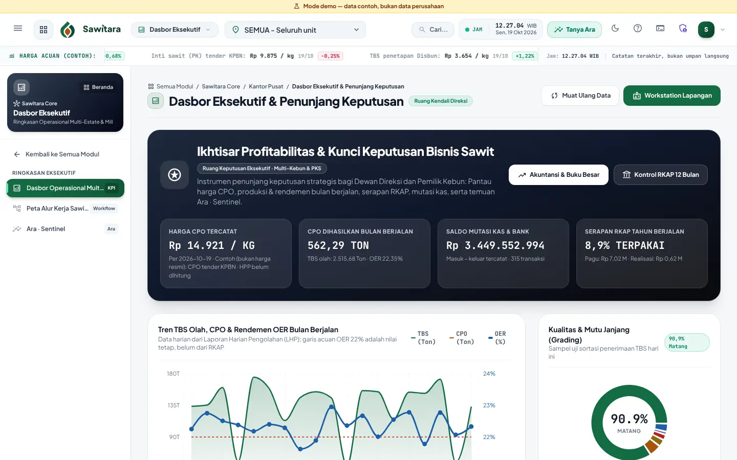Open the user avatar S

coord(706,30)
